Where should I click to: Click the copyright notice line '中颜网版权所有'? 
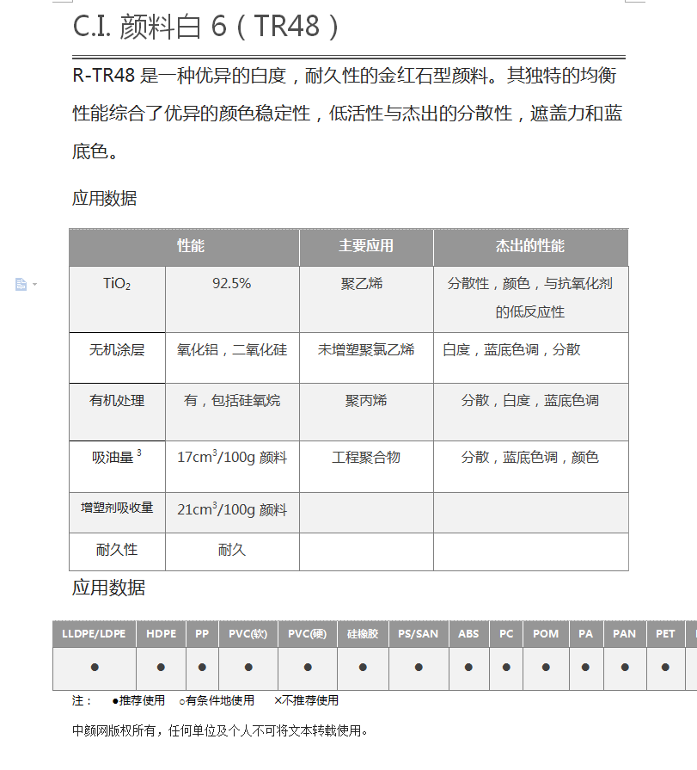coord(220,731)
